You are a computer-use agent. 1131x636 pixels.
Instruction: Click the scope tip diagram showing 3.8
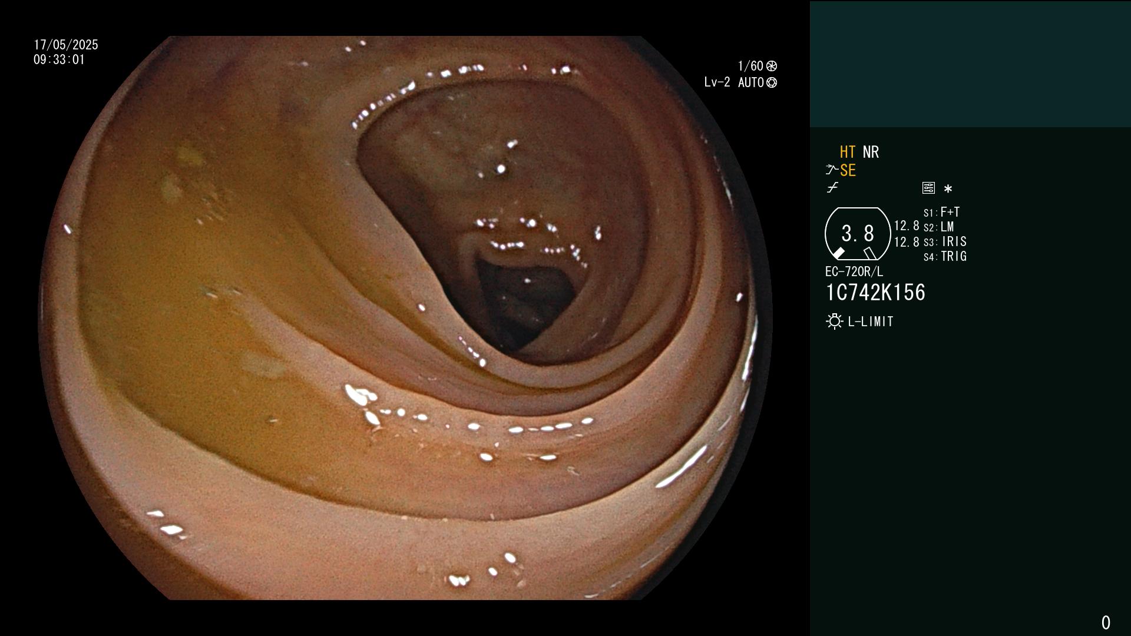tap(858, 234)
